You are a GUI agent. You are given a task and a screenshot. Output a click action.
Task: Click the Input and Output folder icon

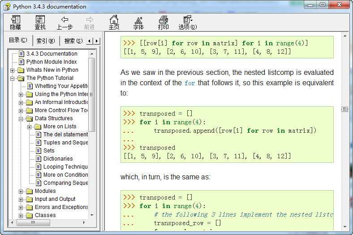pos(29,200)
